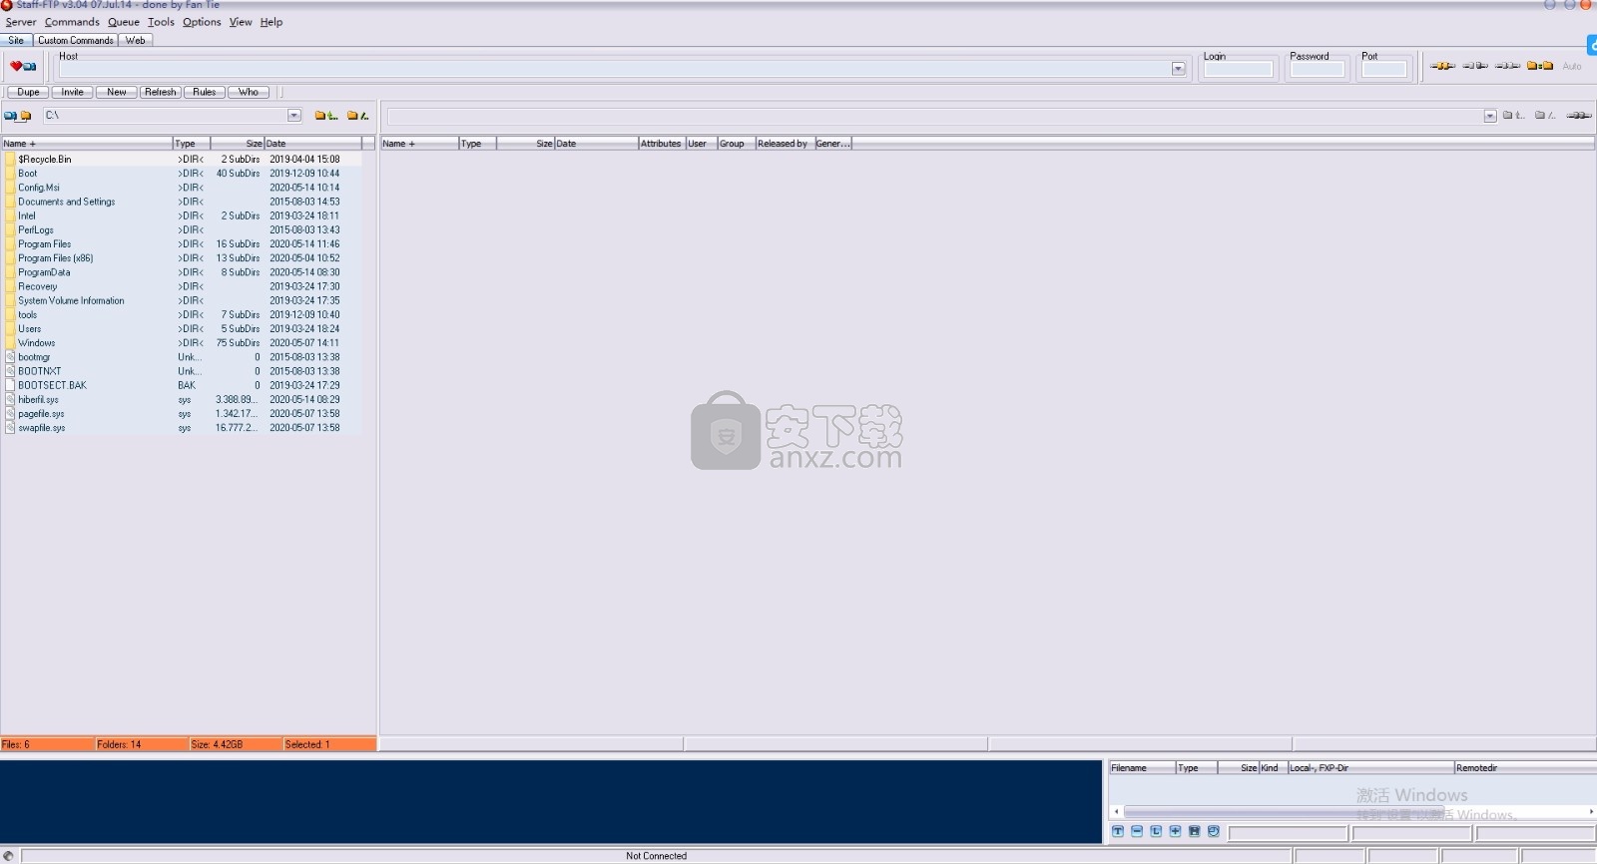
Task: Click the queue scrollbar left arrow
Action: (x=1116, y=811)
